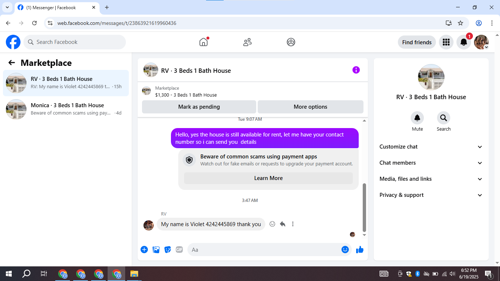500x281 pixels.
Task: Send a thumbs up like
Action: click(360, 250)
